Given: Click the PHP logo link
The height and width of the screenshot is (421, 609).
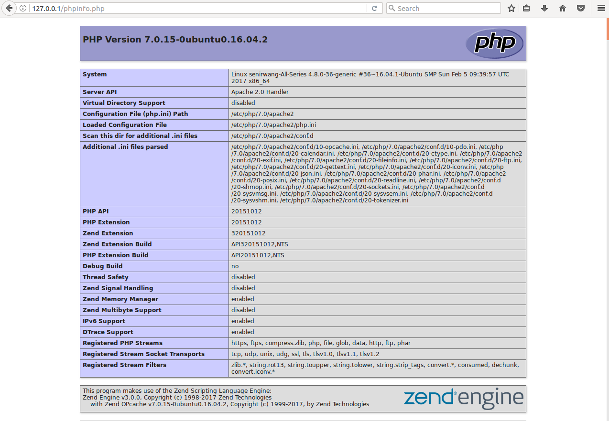Looking at the screenshot, I should pos(494,43).
